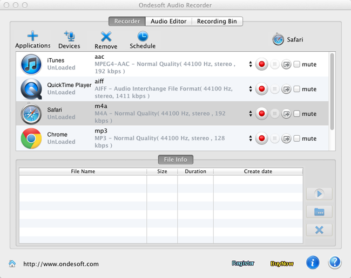Check the mute box for Safari
Screen dimensions: 351x278
tap(296, 114)
